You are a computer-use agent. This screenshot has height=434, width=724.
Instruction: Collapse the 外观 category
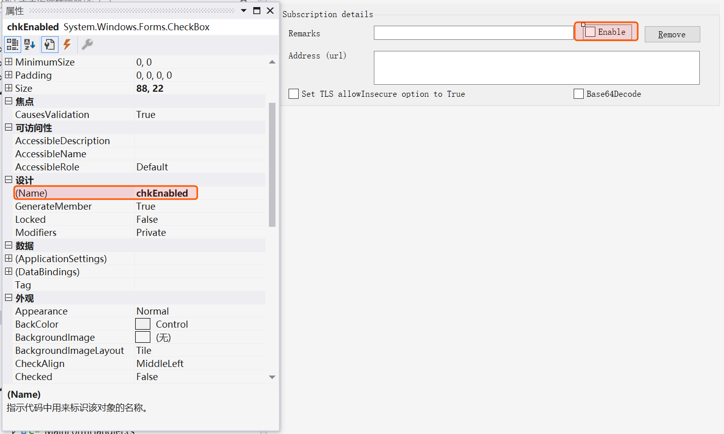click(x=9, y=298)
